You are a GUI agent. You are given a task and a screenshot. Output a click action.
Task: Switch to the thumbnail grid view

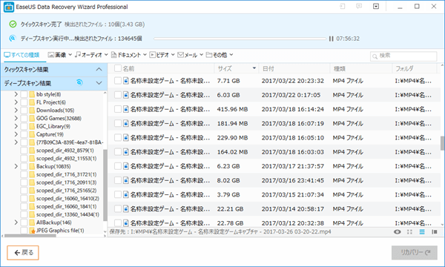click(409, 232)
